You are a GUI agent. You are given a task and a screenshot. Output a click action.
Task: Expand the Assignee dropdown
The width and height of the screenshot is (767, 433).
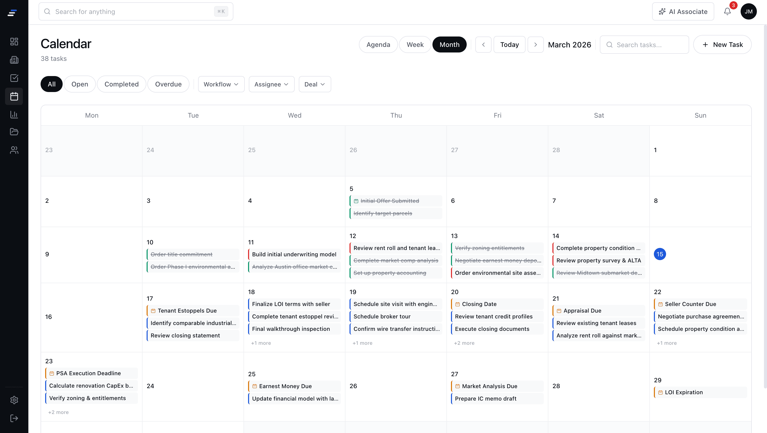(271, 84)
